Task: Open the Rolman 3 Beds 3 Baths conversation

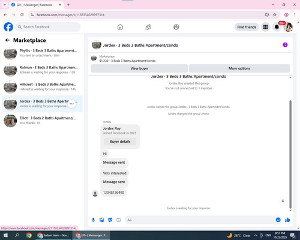Action: [42, 70]
